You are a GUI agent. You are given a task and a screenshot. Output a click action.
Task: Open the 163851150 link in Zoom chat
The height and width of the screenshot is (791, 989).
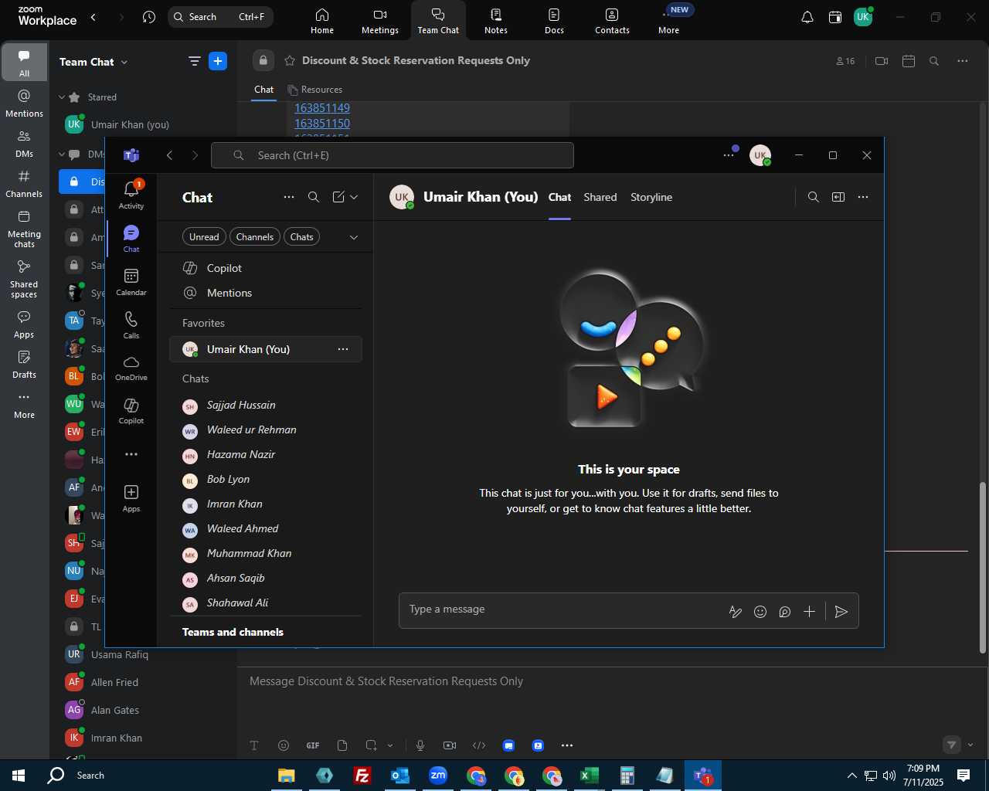point(322,124)
